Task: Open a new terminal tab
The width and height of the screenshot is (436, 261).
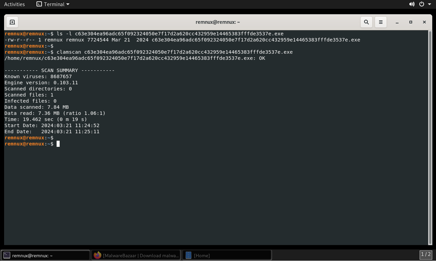Action: tap(12, 22)
